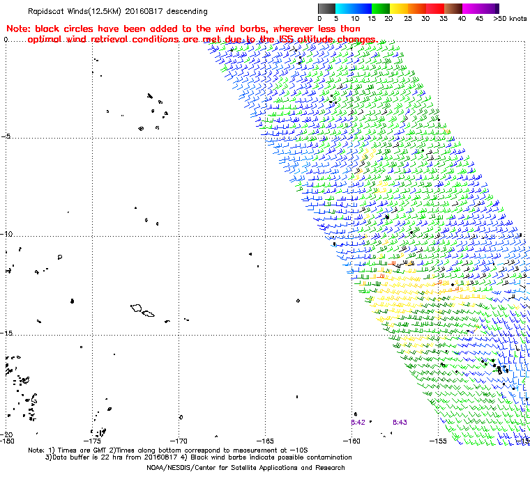
Task: Click the '8:42' swath time label
Action: [x=358, y=423]
